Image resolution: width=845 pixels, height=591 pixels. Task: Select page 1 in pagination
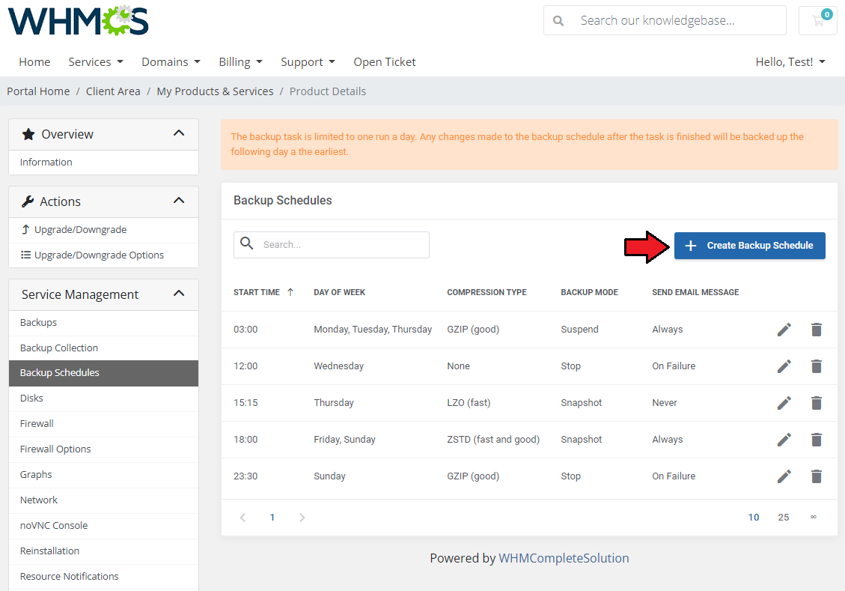[272, 518]
